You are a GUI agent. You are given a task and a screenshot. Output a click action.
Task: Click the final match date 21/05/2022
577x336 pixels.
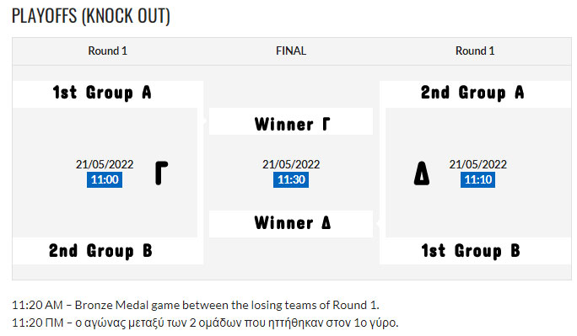click(291, 164)
